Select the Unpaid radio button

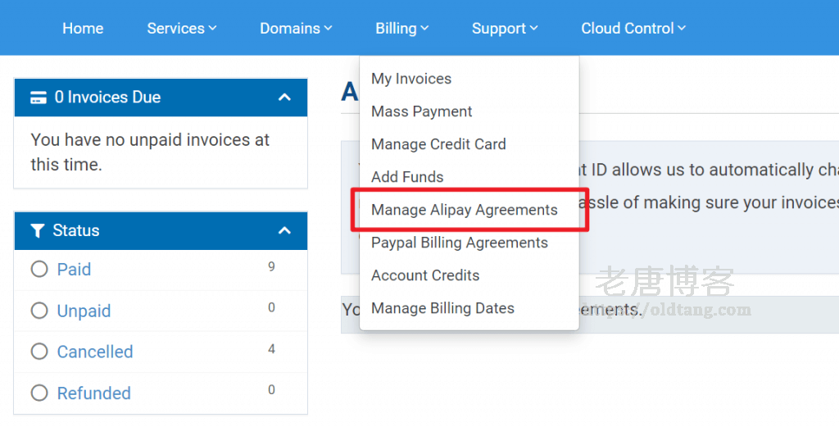(x=39, y=311)
